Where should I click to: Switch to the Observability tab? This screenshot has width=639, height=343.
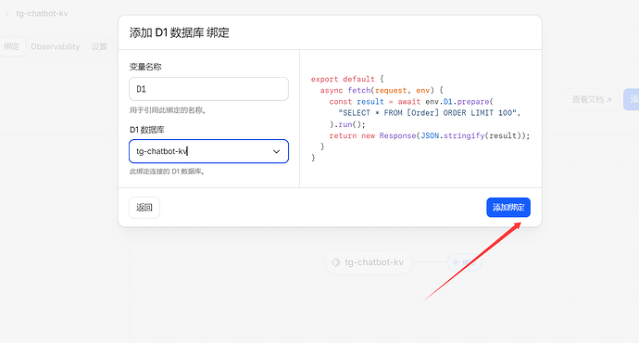[x=55, y=46]
